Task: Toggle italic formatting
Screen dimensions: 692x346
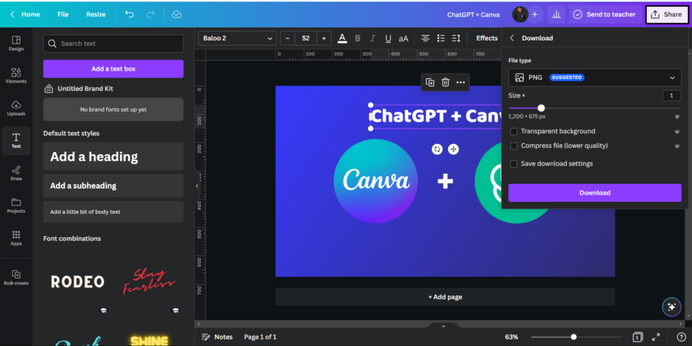Action: point(373,39)
